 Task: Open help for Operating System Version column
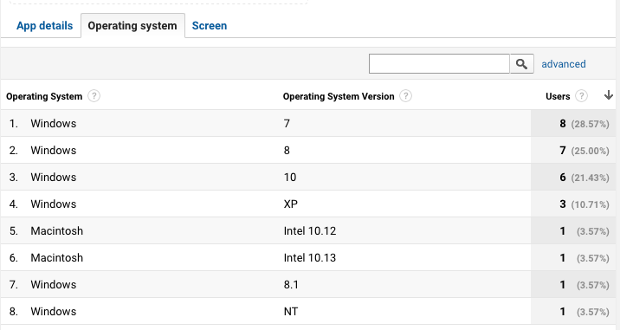(x=405, y=96)
